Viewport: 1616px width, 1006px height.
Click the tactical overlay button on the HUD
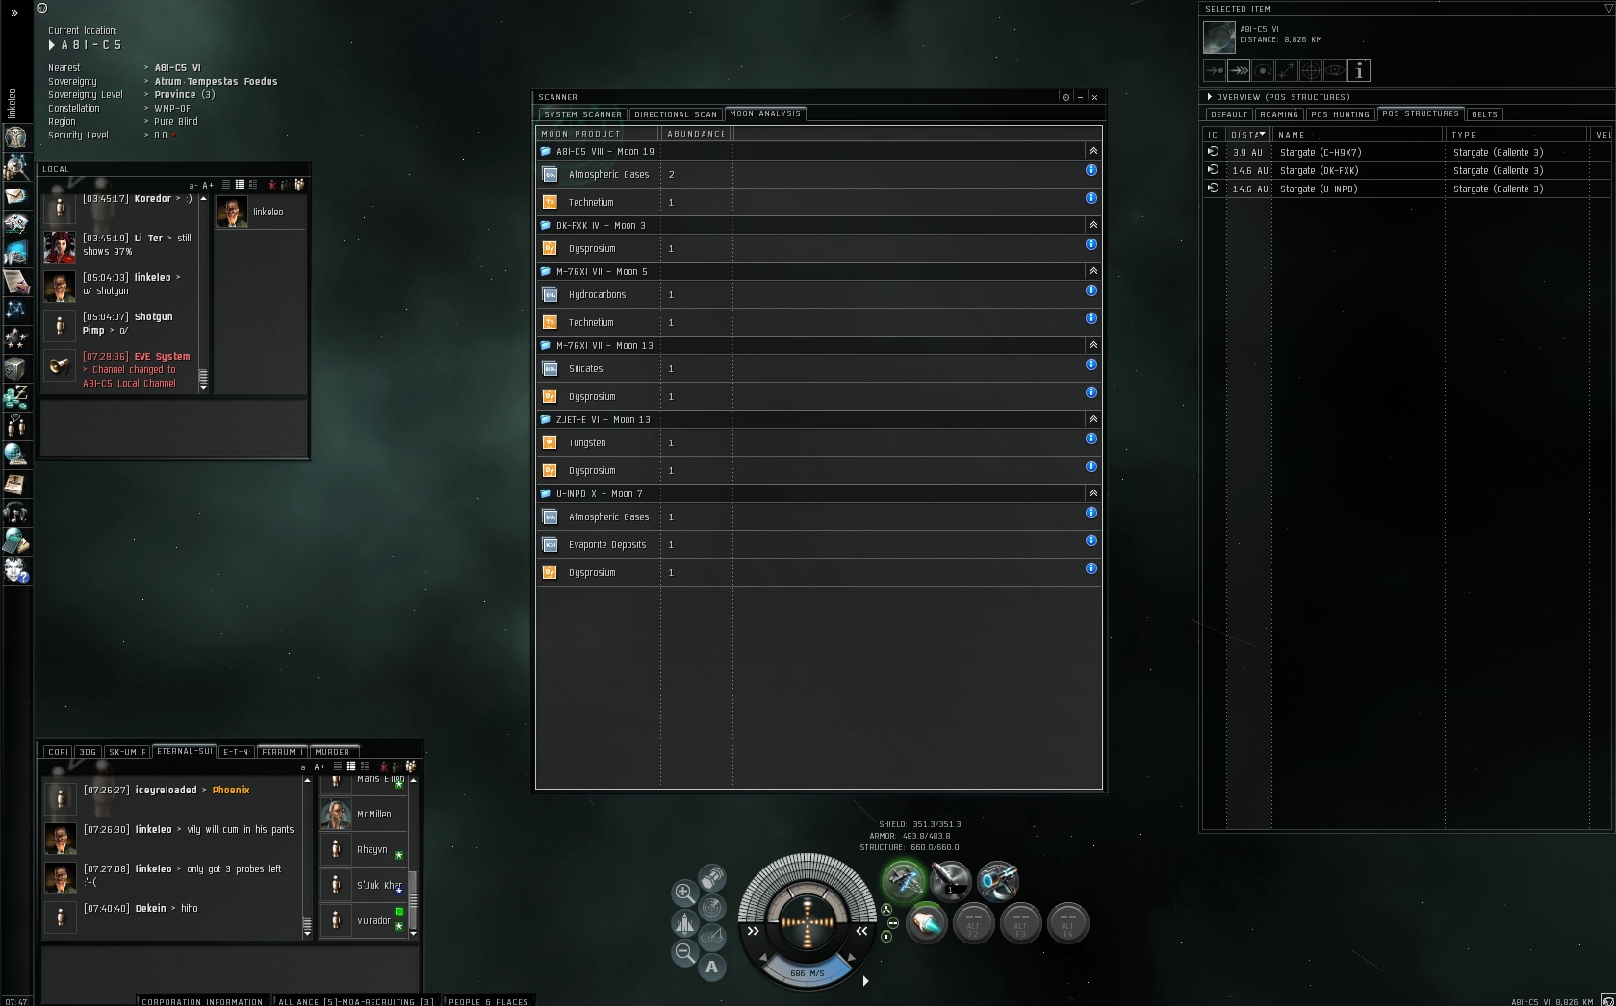tap(712, 936)
